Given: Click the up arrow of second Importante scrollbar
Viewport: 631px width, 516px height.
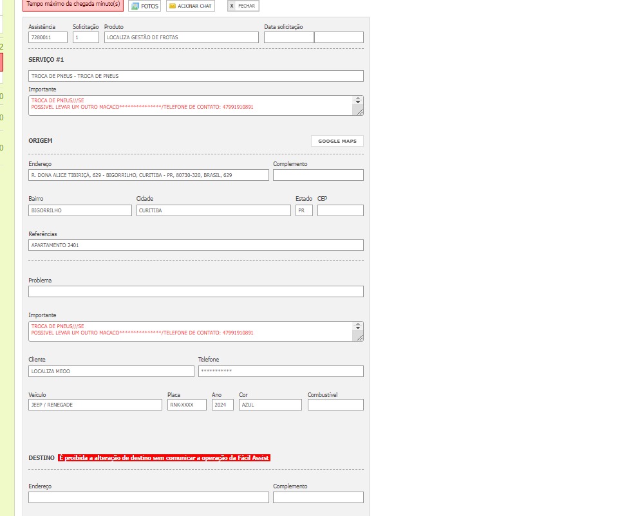Looking at the screenshot, I should [x=358, y=326].
